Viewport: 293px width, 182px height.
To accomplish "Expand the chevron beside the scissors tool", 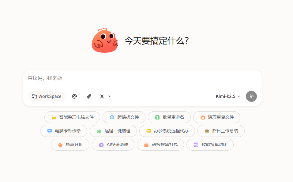I will pos(109,96).
